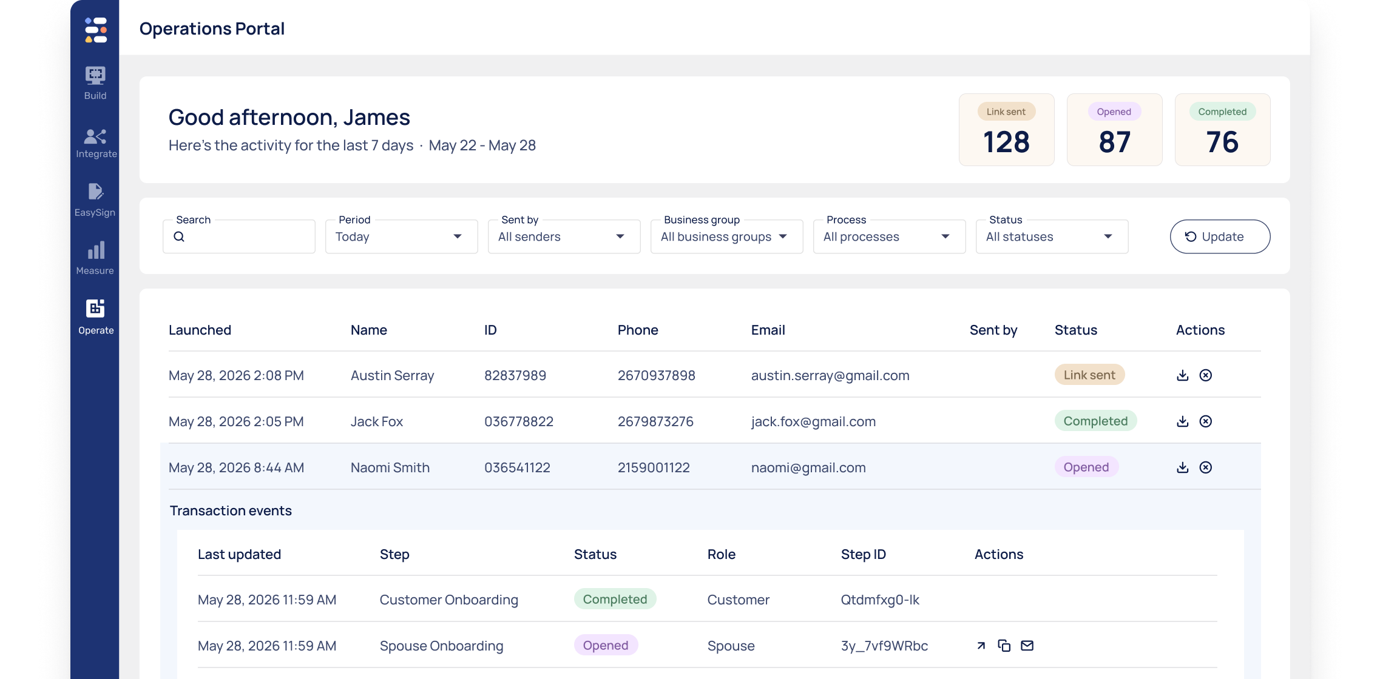The width and height of the screenshot is (1380, 679).
Task: Click the Opened badge for Naomi Smith
Action: pos(1086,467)
